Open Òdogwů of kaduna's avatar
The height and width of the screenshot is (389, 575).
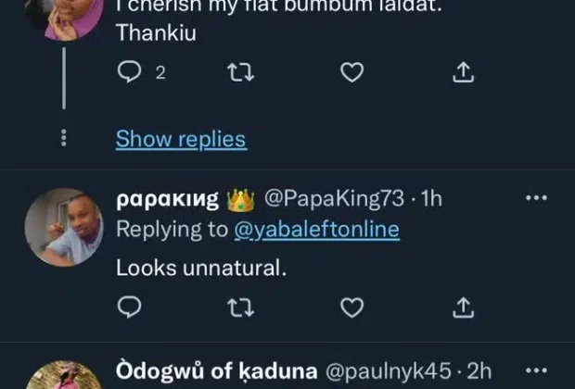(x=63, y=378)
